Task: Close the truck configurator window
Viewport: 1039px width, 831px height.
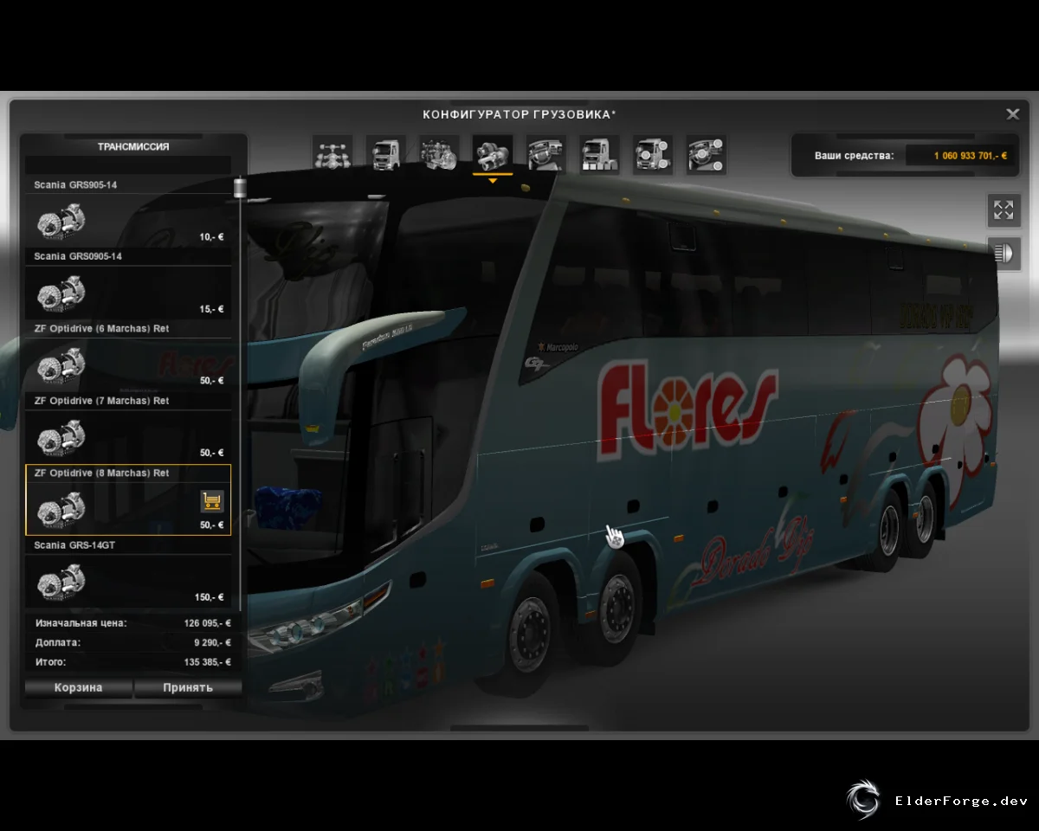Action: pos(1012,114)
